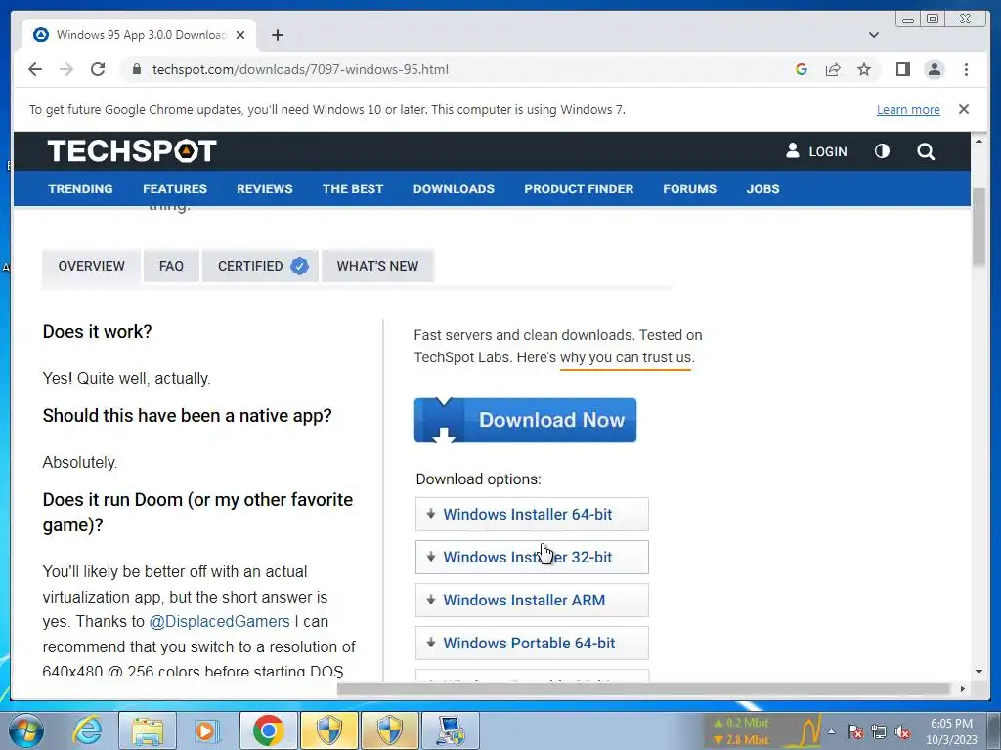Open Chrome's three-dot menu
The height and width of the screenshot is (750, 1001).
(966, 69)
